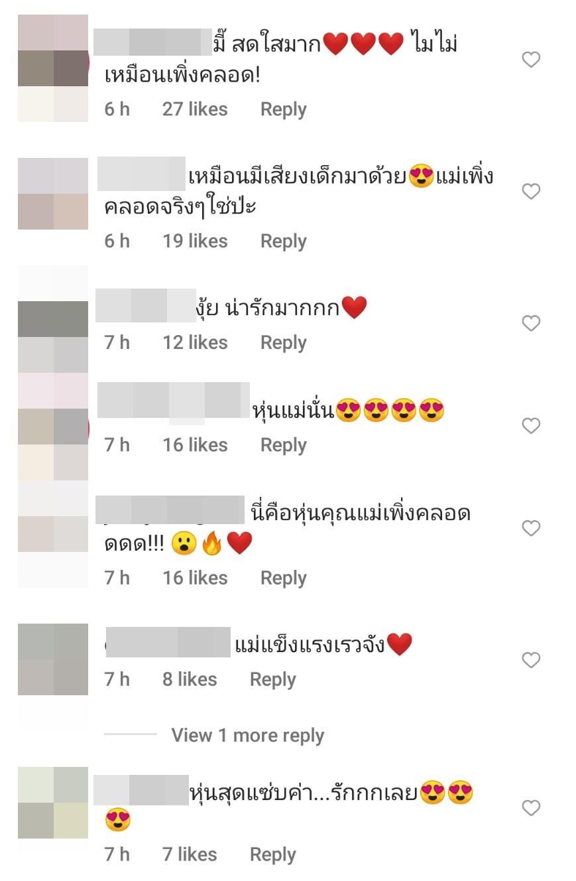
Task: Like the comment with 12 likes
Action: 531,323
